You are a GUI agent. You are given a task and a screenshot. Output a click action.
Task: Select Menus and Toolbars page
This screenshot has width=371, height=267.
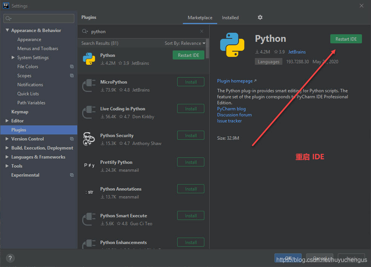click(x=38, y=49)
